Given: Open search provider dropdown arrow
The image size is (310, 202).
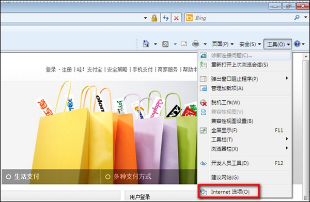Looking at the screenshot, I should click(x=306, y=18).
